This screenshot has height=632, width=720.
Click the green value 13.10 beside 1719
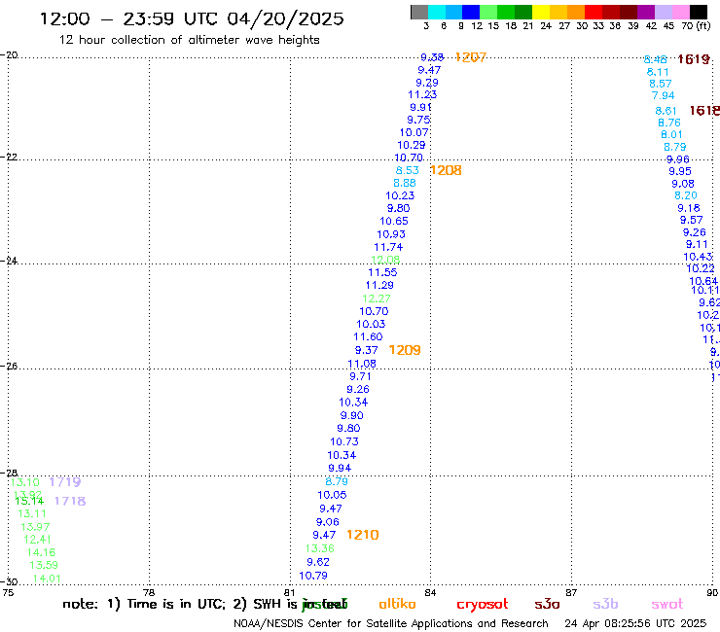[24, 482]
